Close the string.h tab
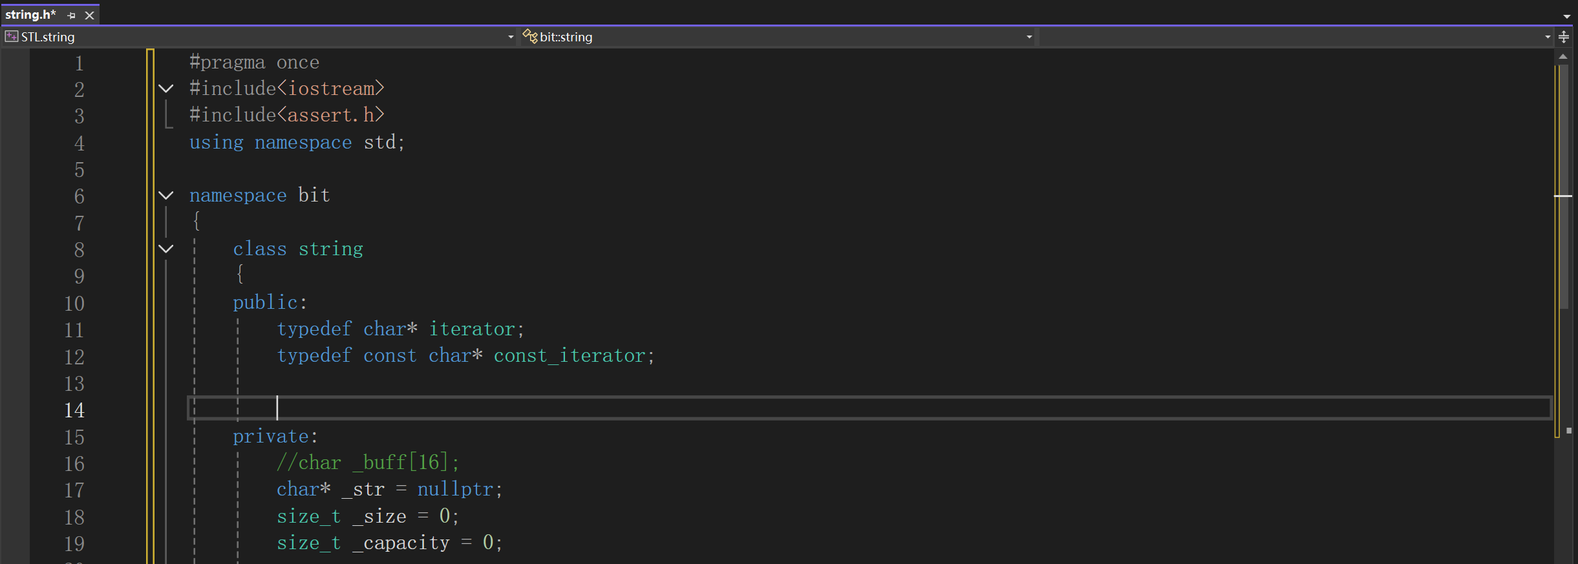Viewport: 1578px width, 564px height. [x=90, y=16]
